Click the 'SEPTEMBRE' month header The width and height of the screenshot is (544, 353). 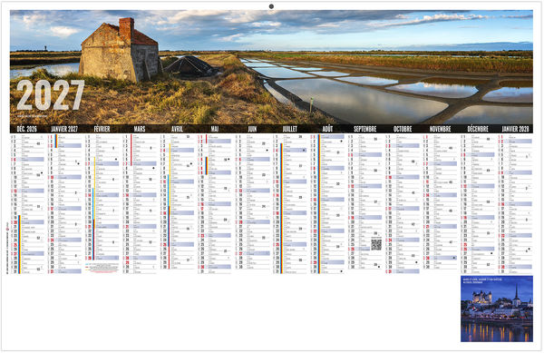point(365,129)
